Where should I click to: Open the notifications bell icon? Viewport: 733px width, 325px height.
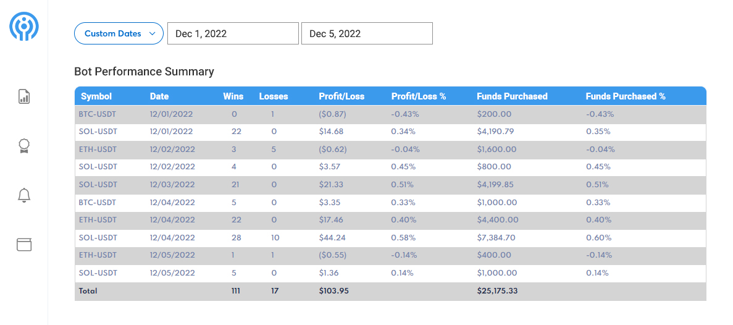(24, 195)
